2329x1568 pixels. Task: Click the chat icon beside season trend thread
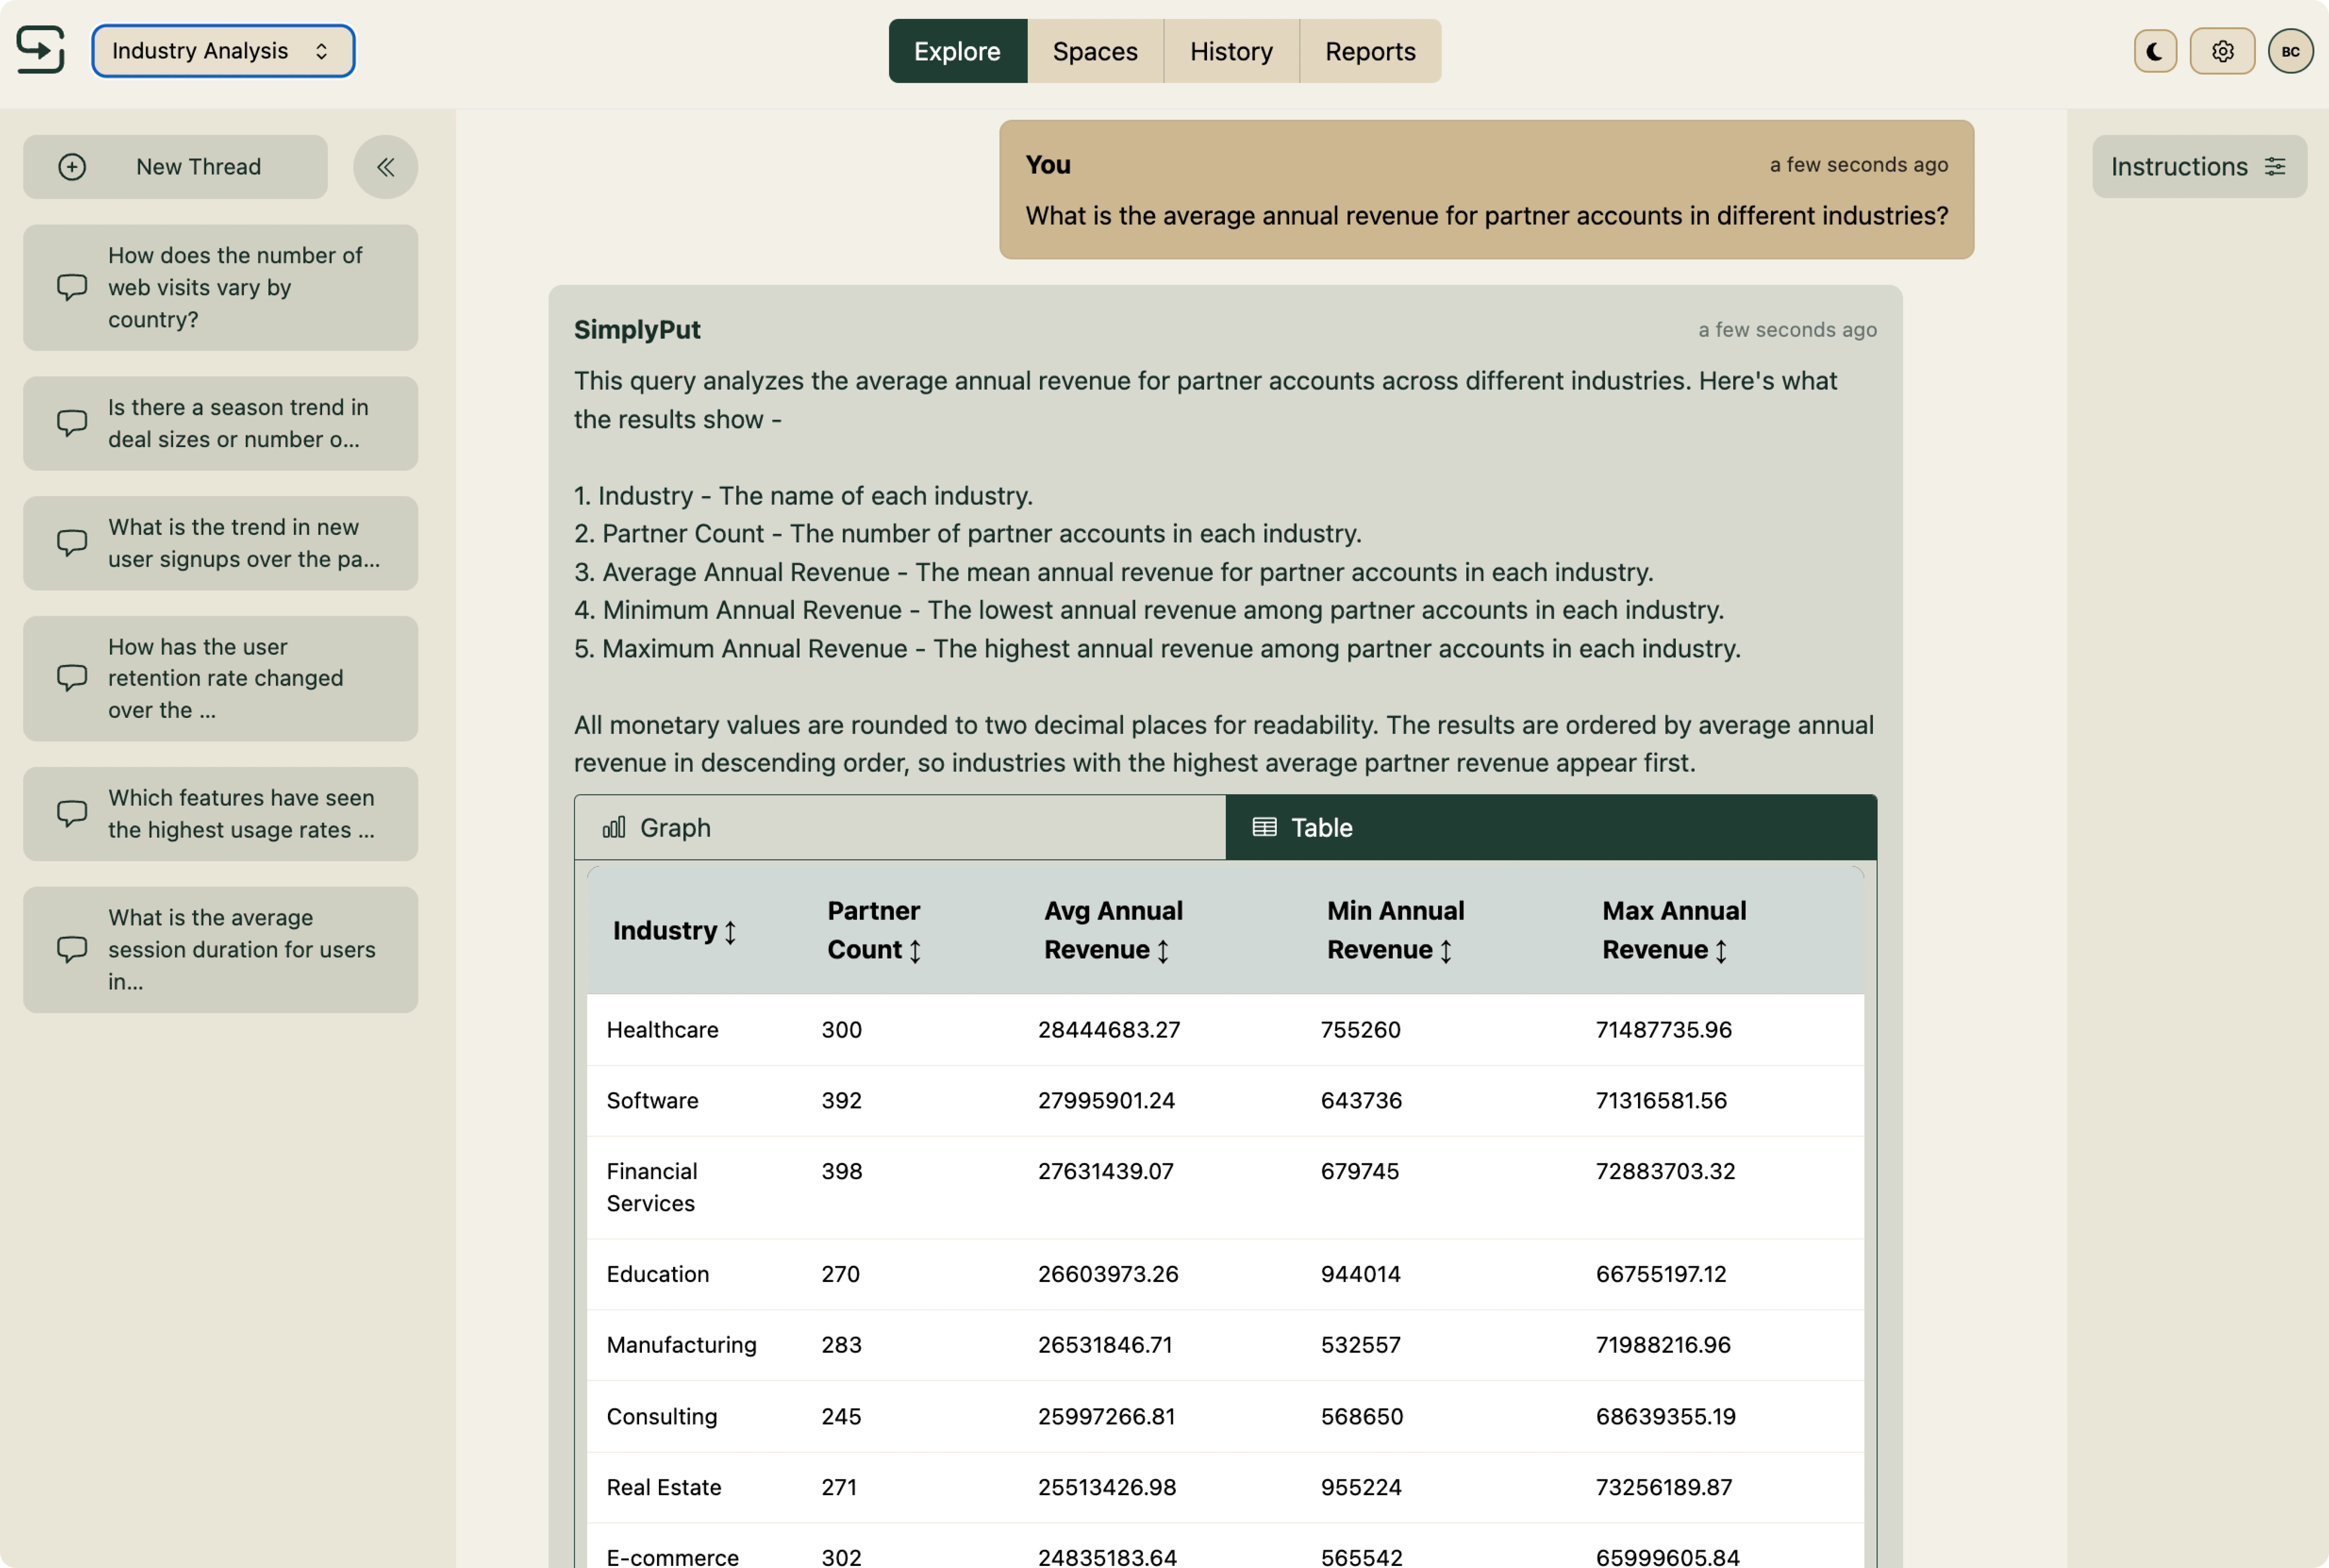72,423
